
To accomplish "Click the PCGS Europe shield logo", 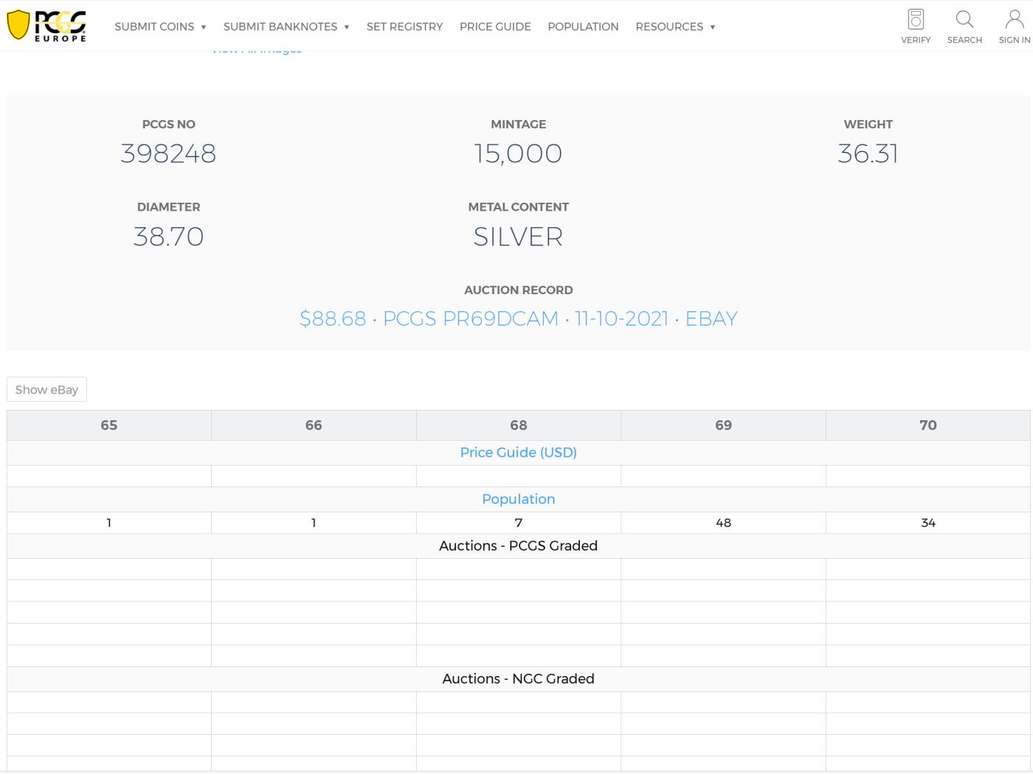I will [x=46, y=26].
